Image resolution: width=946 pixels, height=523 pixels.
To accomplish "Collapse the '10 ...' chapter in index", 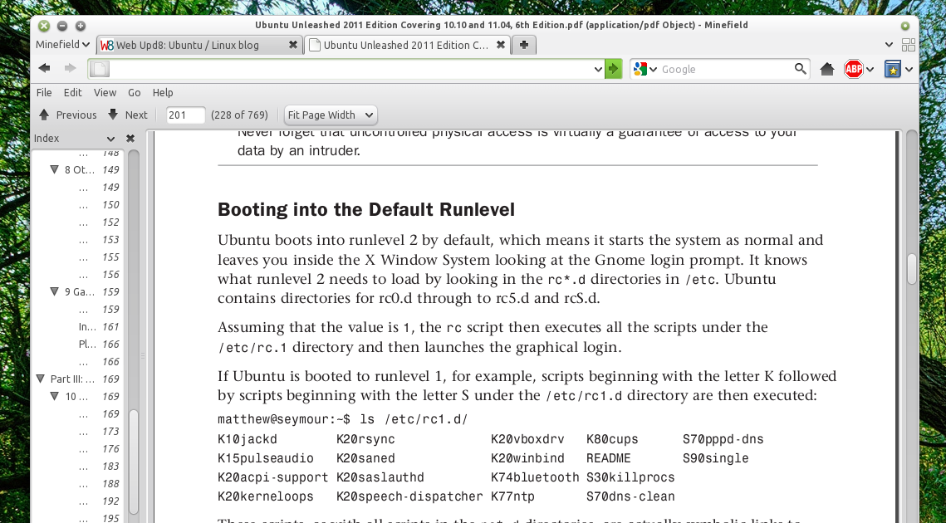I will point(54,396).
